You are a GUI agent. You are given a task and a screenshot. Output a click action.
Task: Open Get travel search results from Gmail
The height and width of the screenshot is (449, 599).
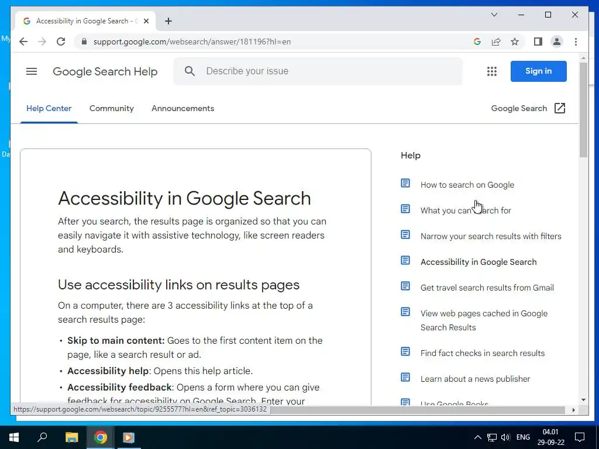pyautogui.click(x=487, y=288)
